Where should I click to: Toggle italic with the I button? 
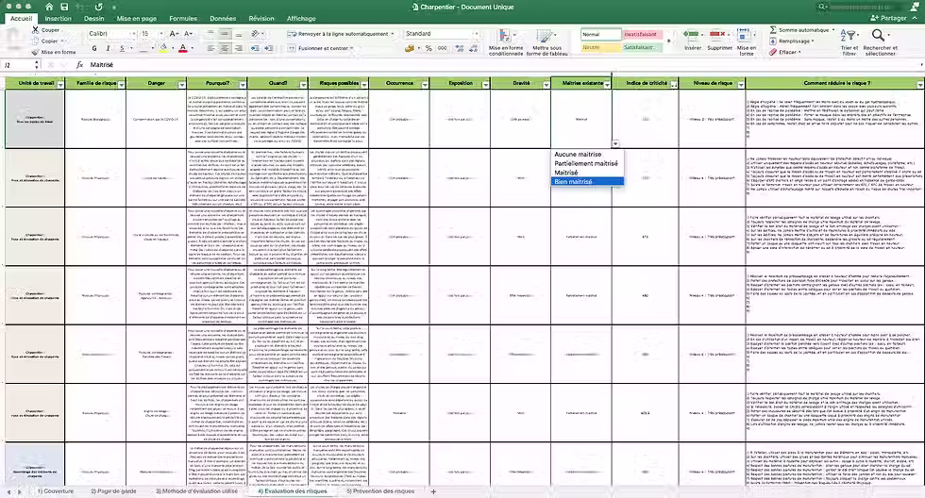point(108,48)
